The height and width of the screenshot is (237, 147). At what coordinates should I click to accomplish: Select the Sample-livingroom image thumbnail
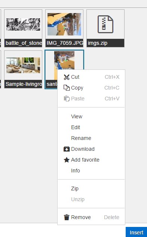click(23, 65)
